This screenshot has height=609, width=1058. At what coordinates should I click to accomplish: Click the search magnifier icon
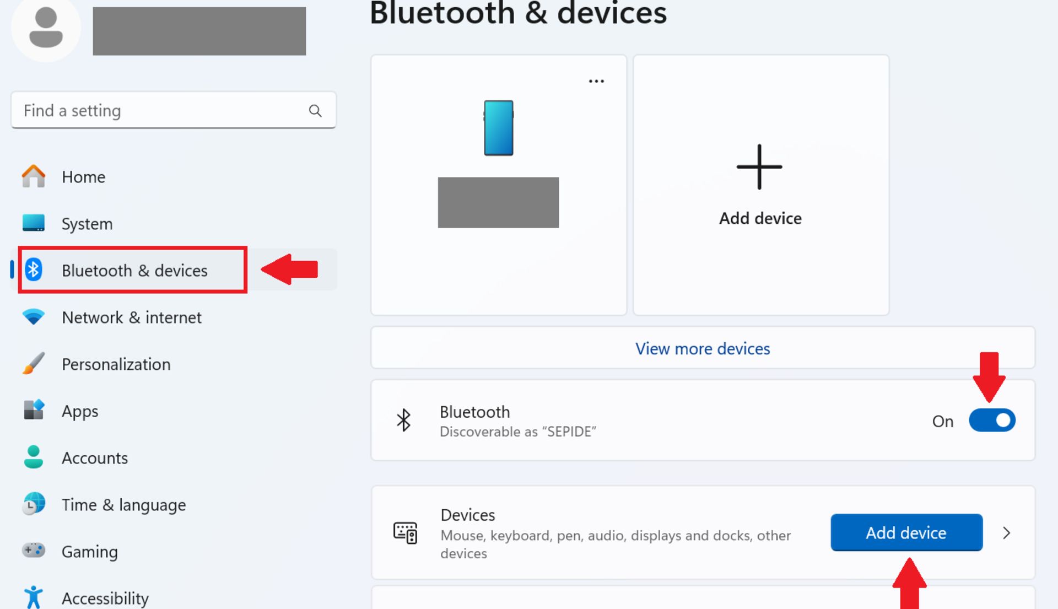pos(315,111)
